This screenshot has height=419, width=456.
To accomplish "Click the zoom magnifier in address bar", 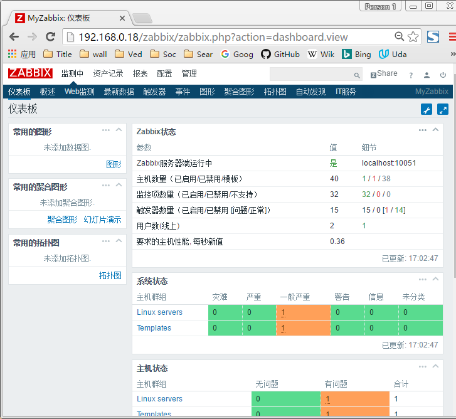I will pos(399,36).
